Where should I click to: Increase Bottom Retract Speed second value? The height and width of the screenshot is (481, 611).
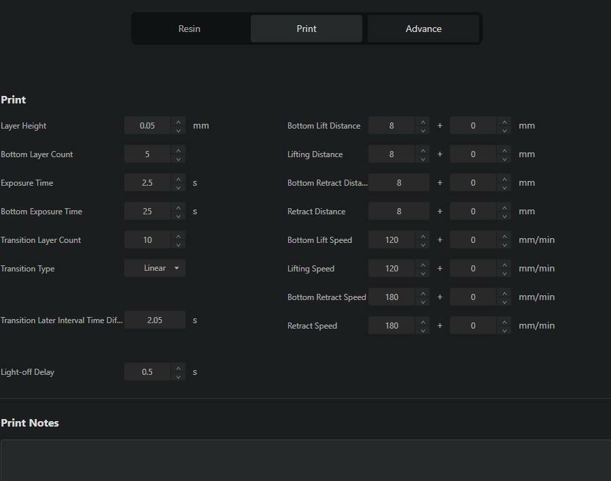[x=504, y=293]
